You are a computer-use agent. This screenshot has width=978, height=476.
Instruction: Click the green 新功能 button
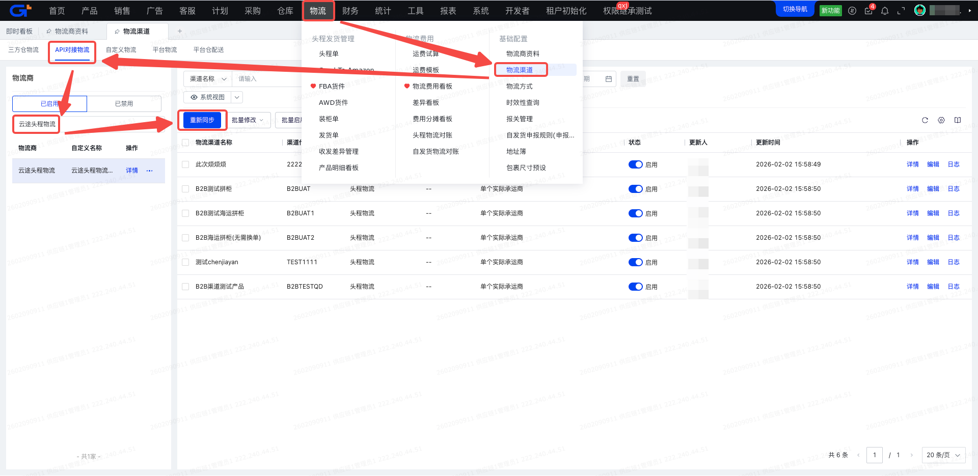point(831,11)
